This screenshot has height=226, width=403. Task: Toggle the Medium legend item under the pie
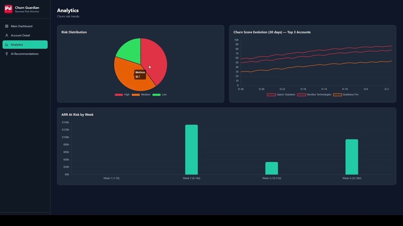(x=141, y=94)
